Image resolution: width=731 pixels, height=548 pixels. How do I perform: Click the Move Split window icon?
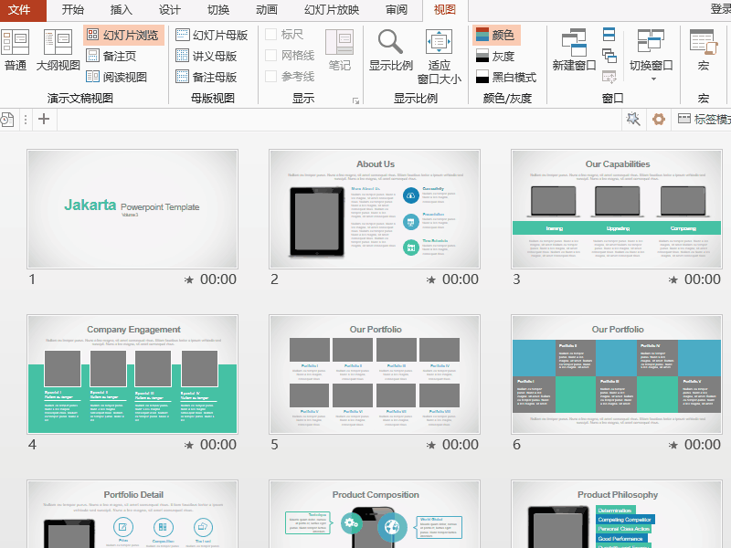click(609, 77)
